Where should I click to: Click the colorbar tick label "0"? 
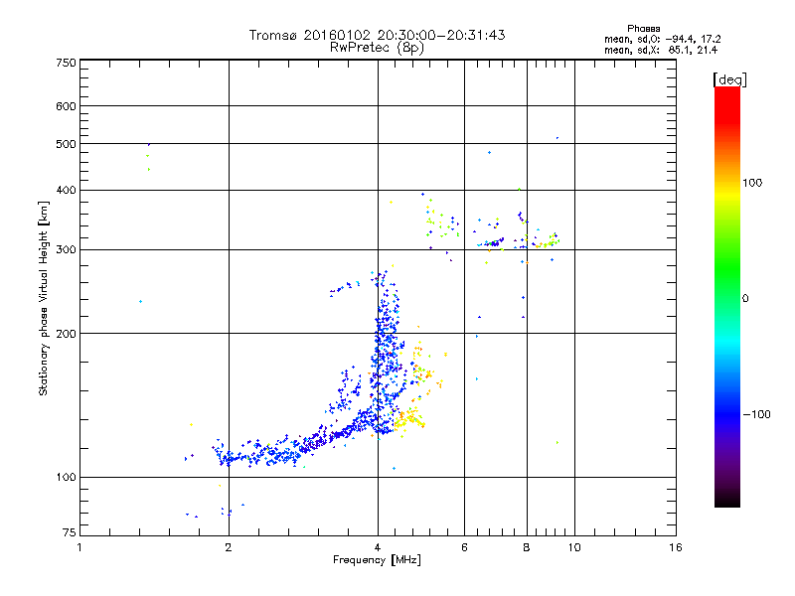[x=744, y=299]
